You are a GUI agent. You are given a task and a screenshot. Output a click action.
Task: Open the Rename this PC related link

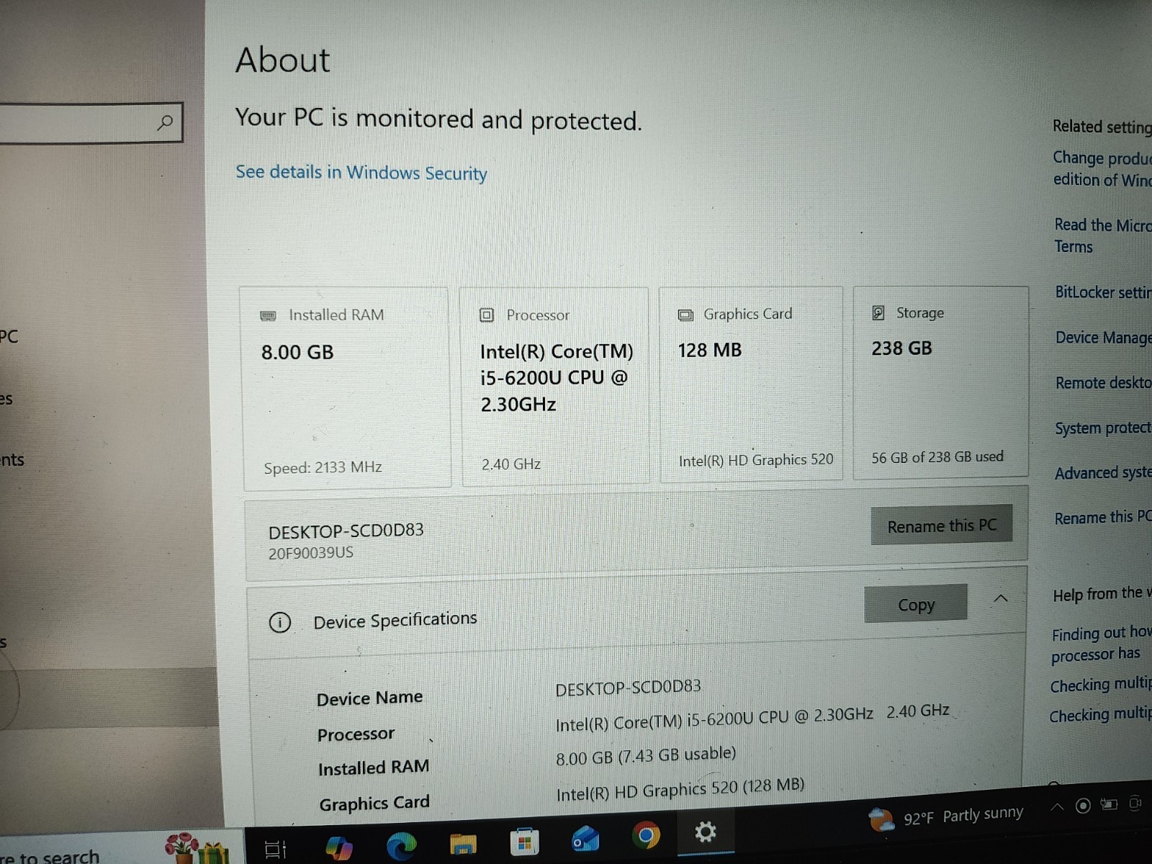pyautogui.click(x=1103, y=518)
